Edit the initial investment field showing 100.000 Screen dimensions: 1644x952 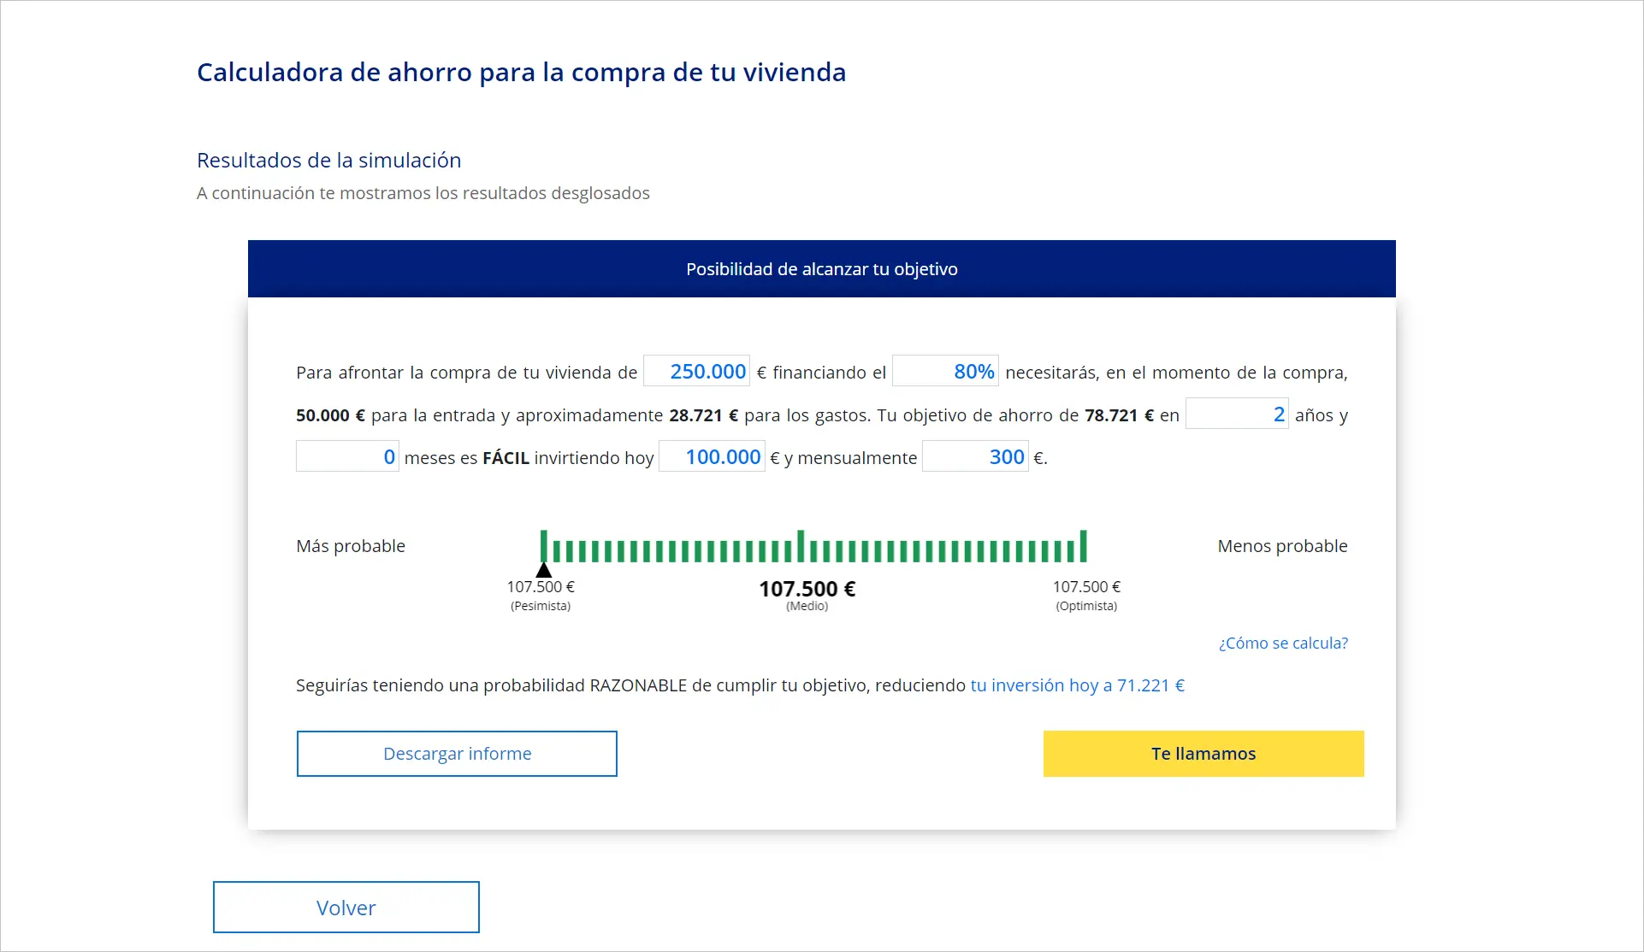coord(712,457)
